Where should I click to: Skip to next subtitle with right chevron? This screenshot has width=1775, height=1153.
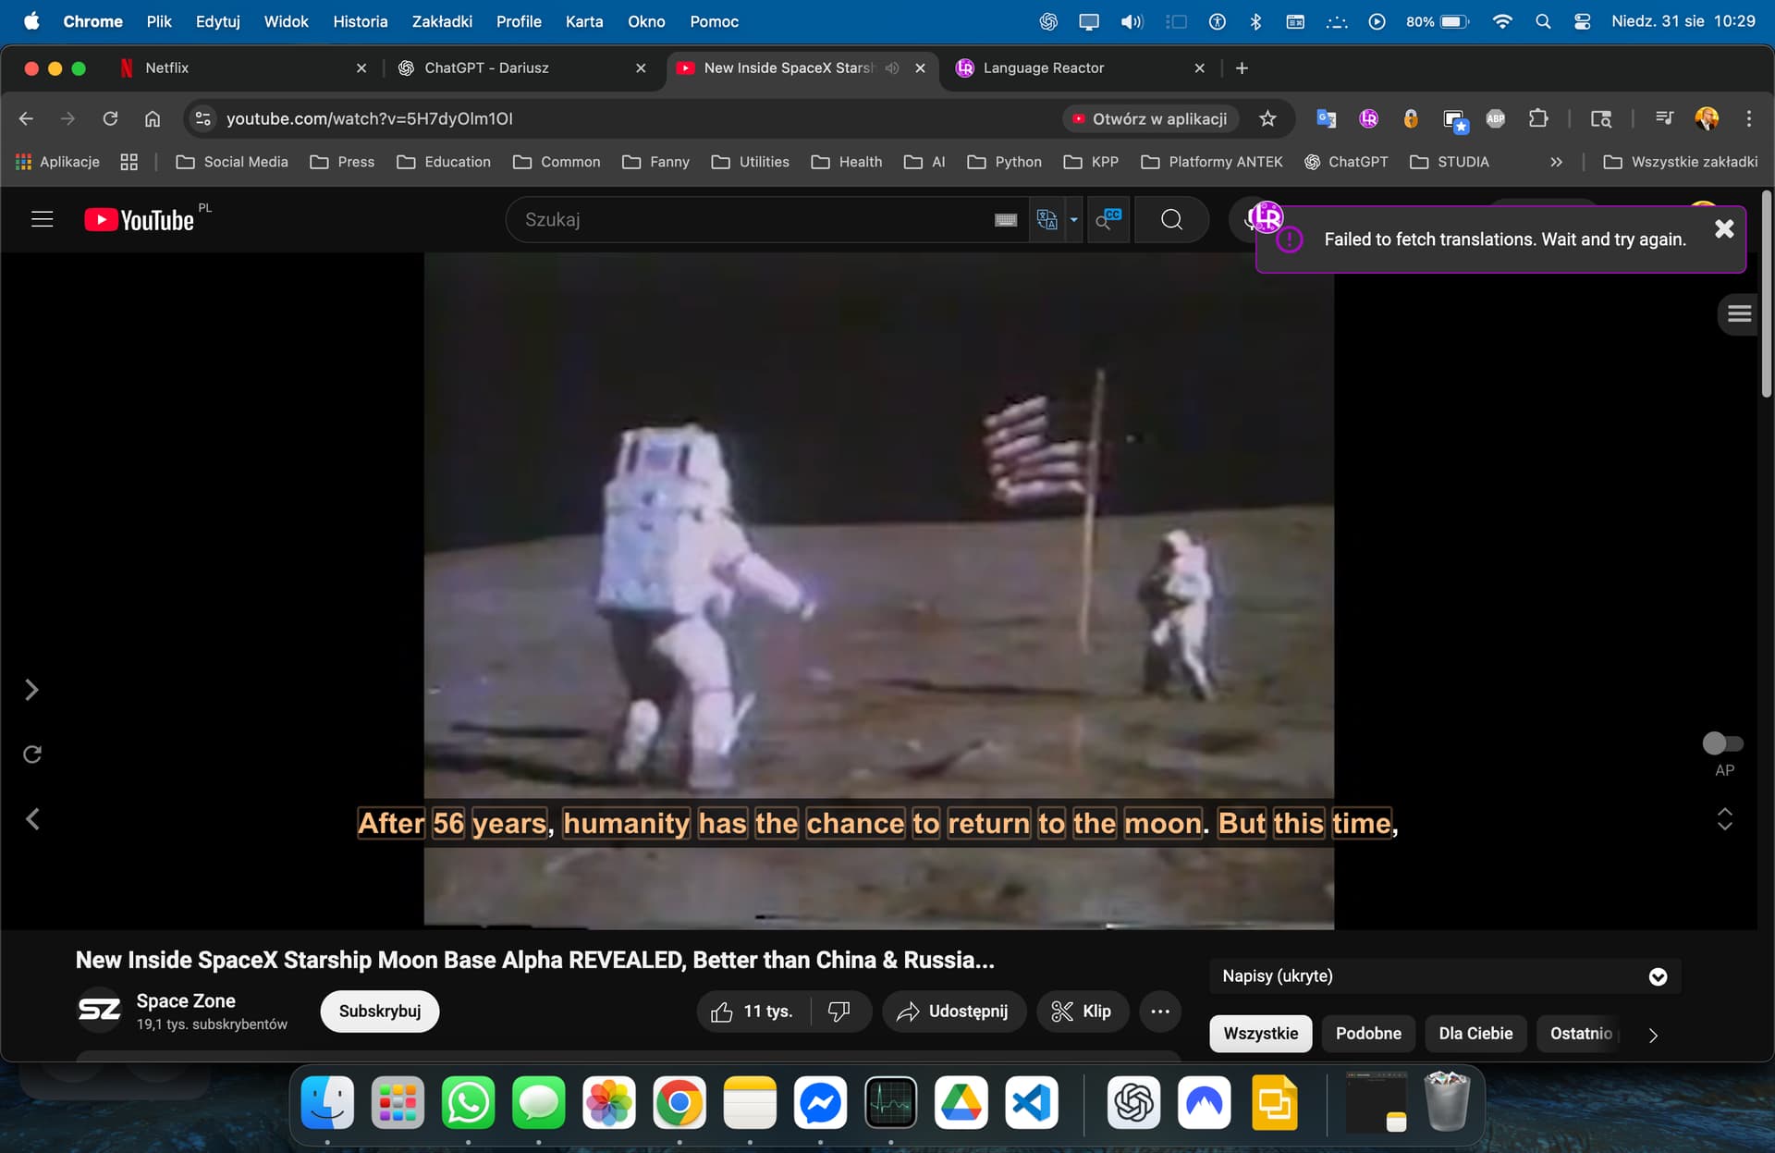click(x=31, y=690)
